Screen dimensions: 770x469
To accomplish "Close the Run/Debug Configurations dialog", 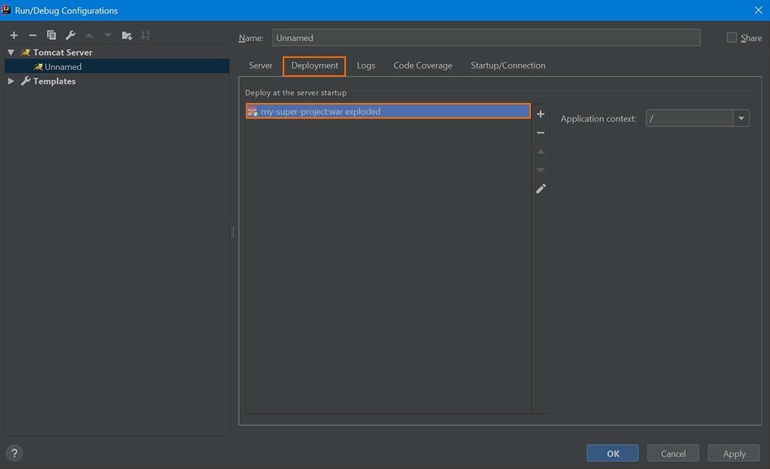I will pos(758,11).
